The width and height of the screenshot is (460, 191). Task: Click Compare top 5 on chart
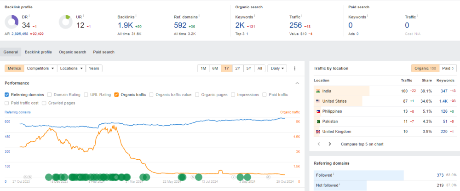tap(362, 144)
